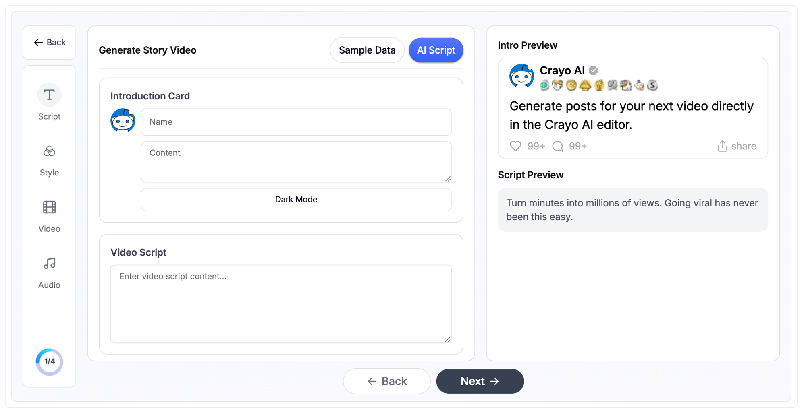Click the heart like icon in preview
806x419 pixels.
(515, 146)
